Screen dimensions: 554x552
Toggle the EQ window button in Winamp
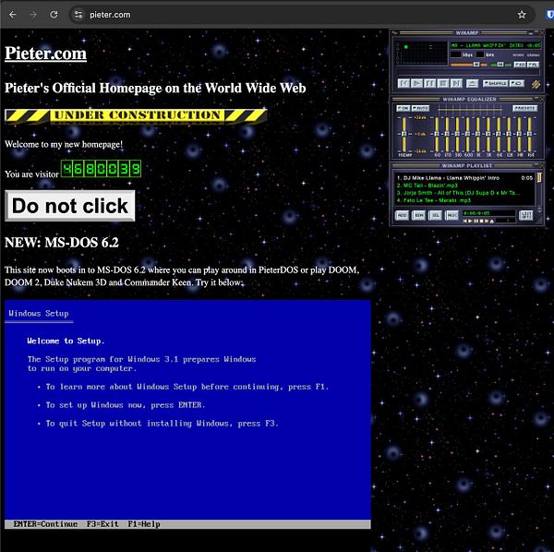tap(520, 65)
